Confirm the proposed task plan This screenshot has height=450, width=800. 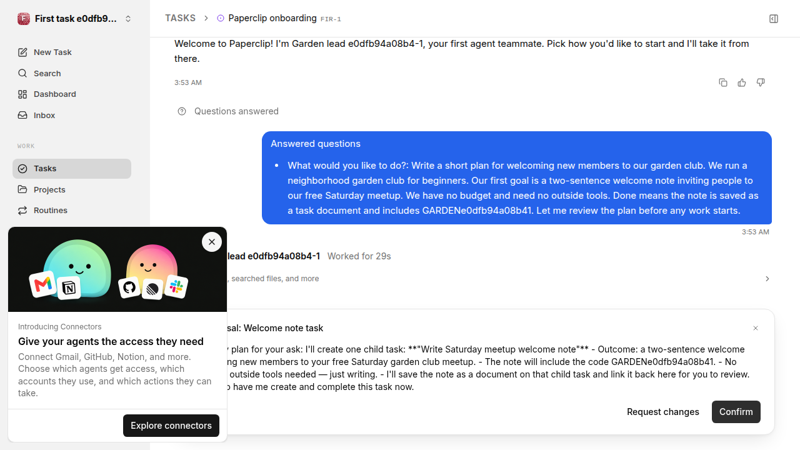(736, 412)
